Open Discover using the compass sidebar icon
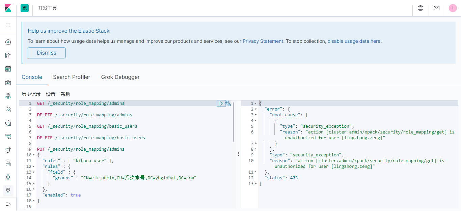This screenshot has width=461, height=211. click(8, 42)
